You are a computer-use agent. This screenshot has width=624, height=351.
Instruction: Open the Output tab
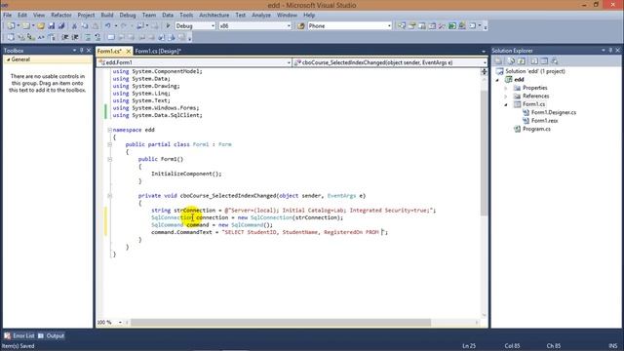(x=52, y=335)
